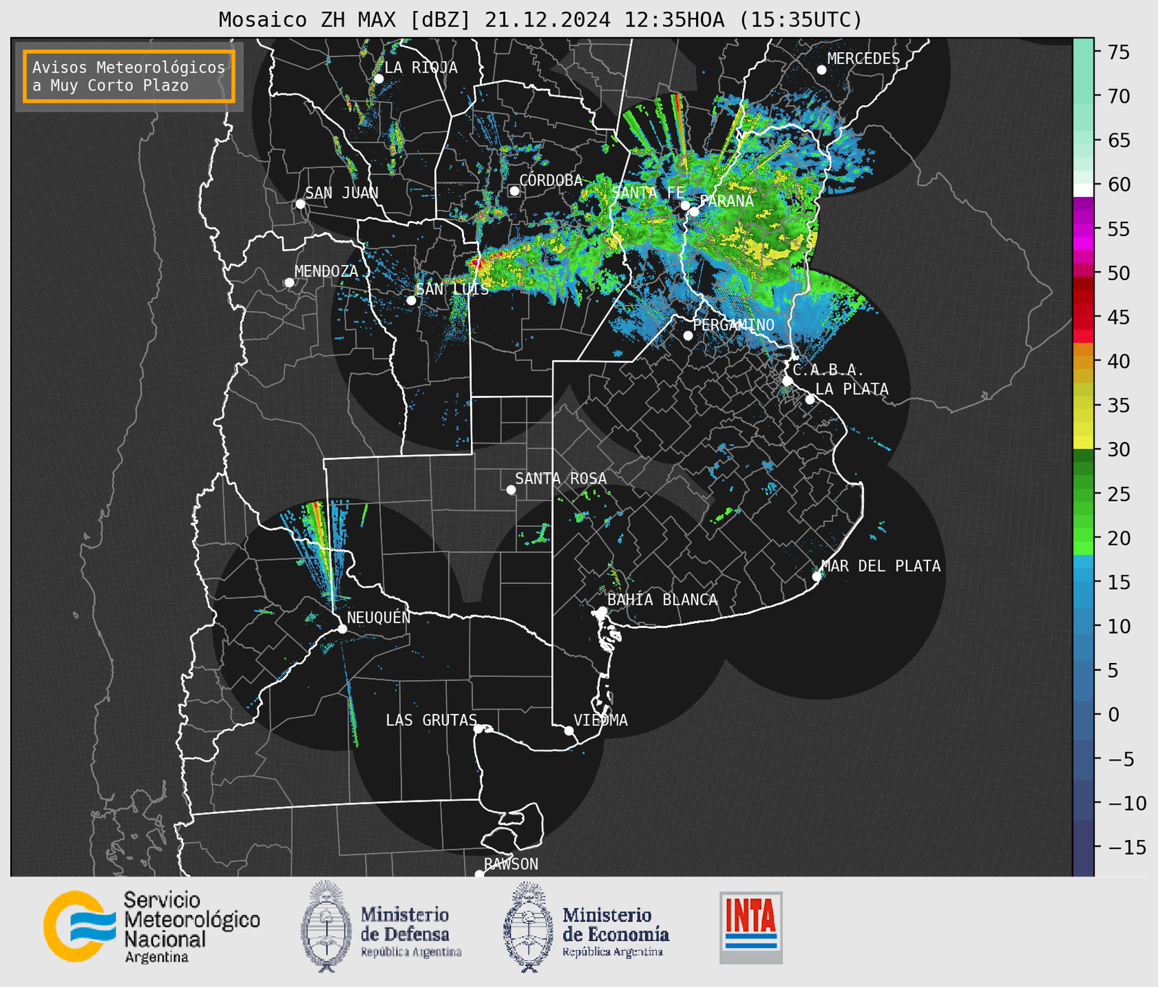Viewport: 1158px width, 987px height.
Task: Click the -15 colorbar tick label
Action: pos(1126,847)
